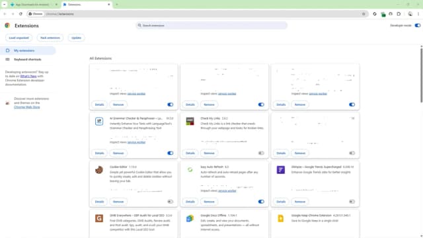Open the AI Grammar Checker service worker link
423x238 pixels.
[x=137, y=142]
